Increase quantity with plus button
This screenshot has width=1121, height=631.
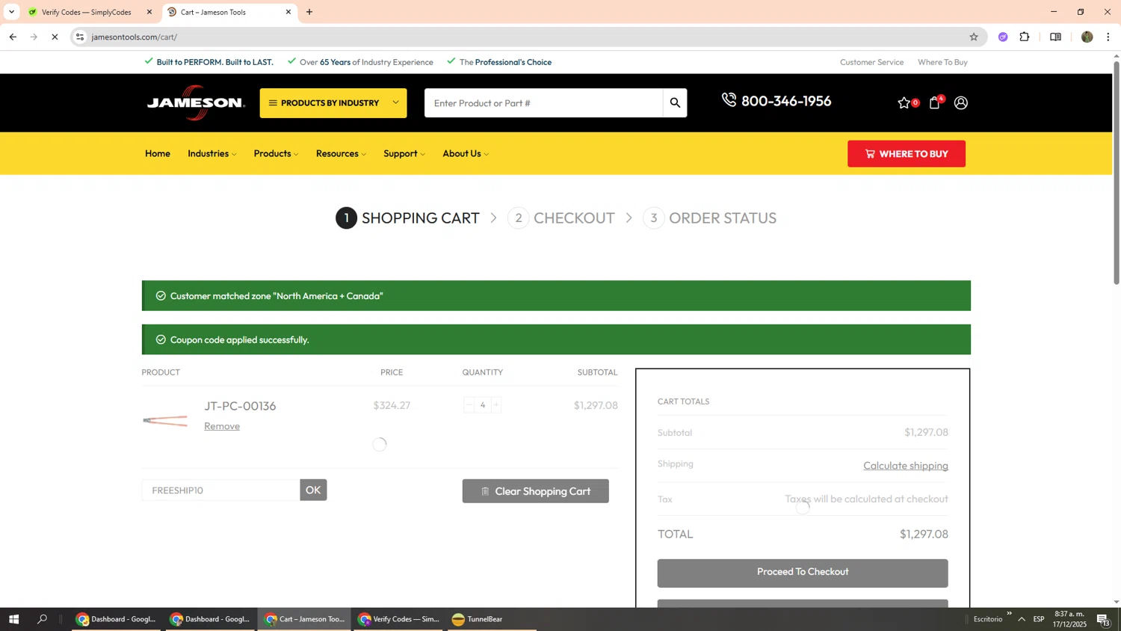[496, 405]
